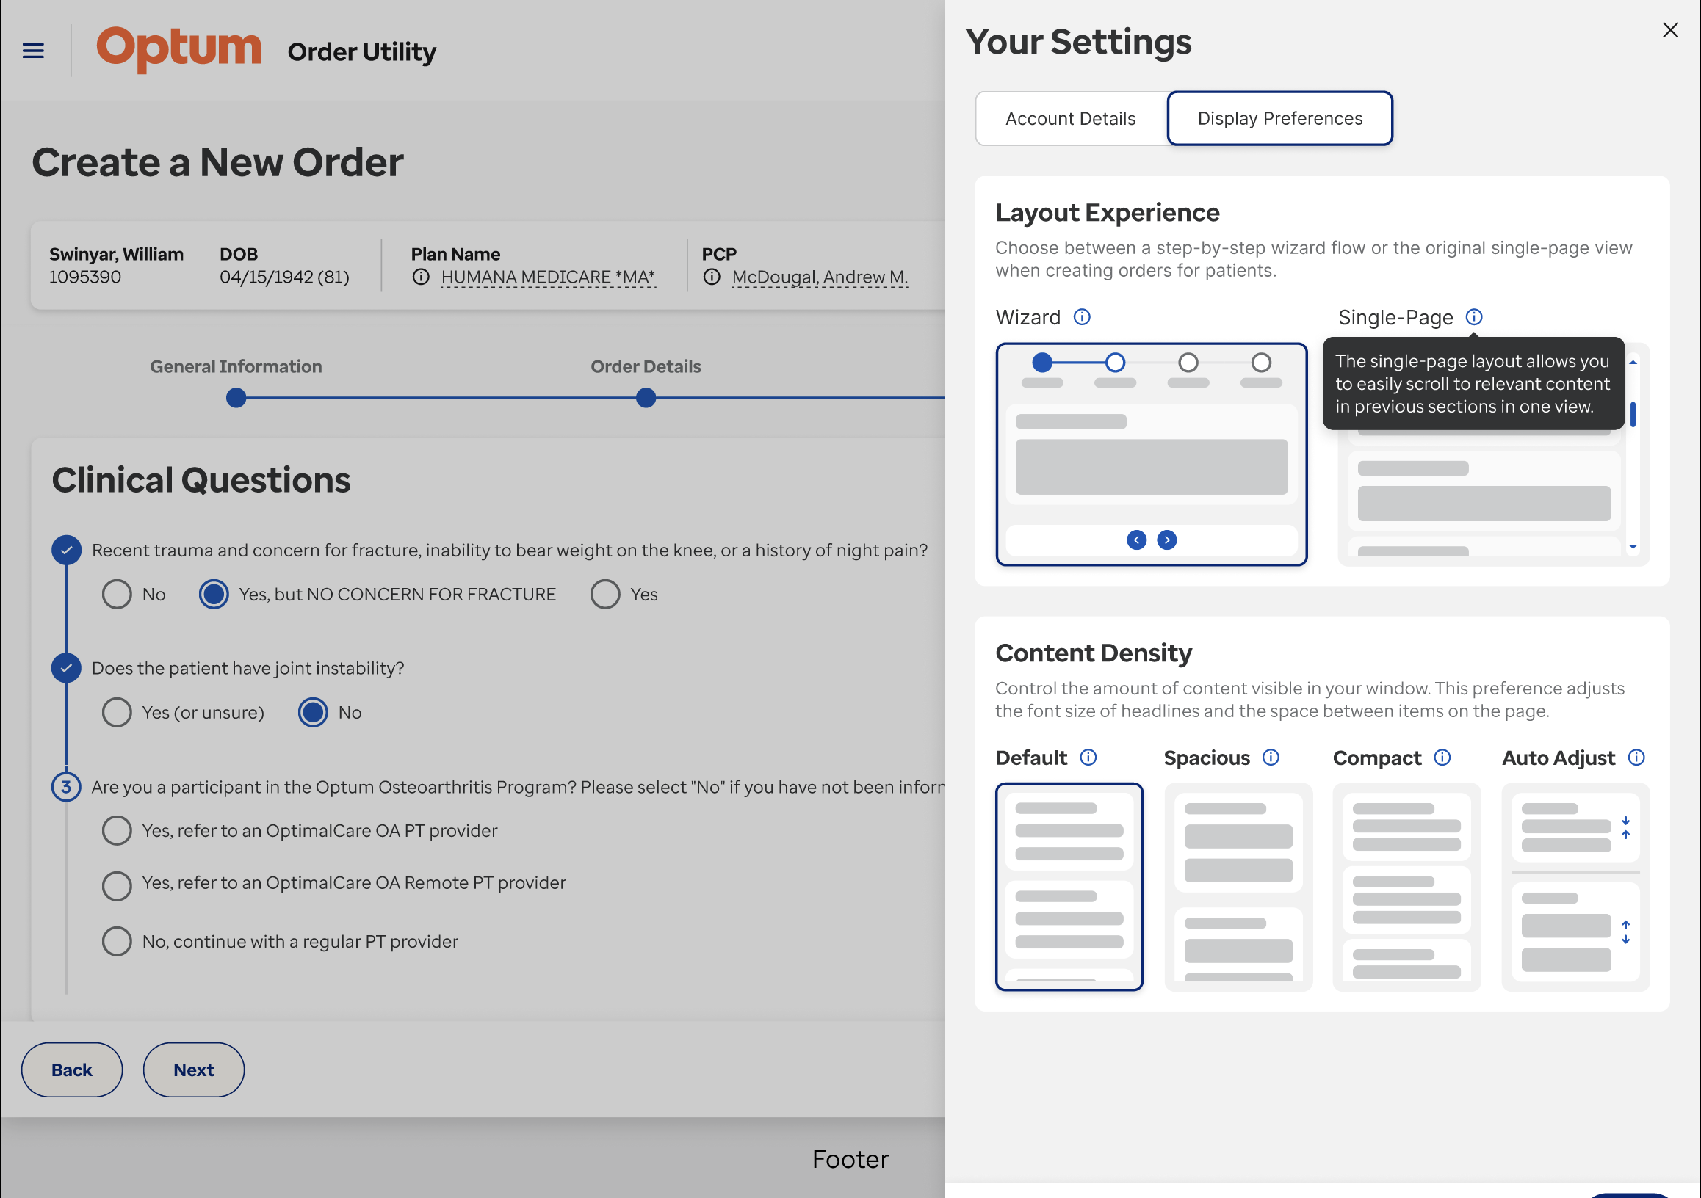Click info icon next to Spacious density
Screen dimensions: 1701x1198
[x=1271, y=758]
